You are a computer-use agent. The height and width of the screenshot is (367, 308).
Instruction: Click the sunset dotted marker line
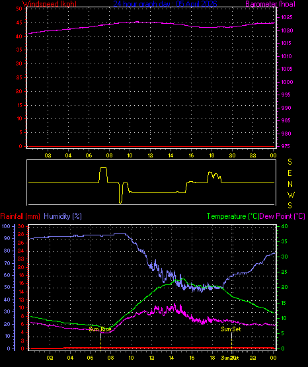(x=231, y=341)
